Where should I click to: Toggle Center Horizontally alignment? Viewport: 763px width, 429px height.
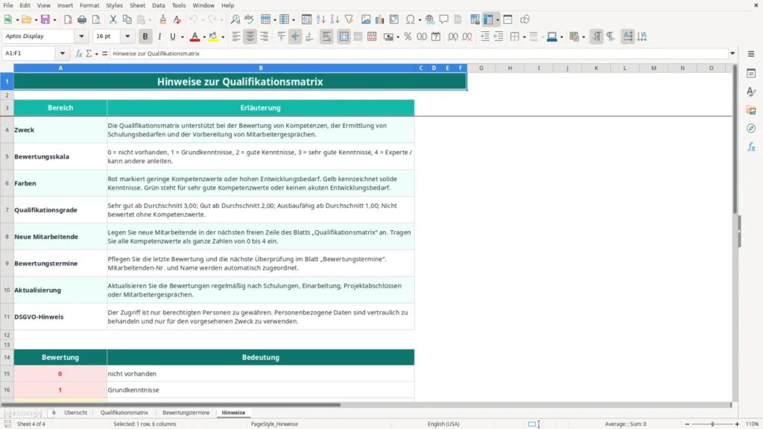250,36
